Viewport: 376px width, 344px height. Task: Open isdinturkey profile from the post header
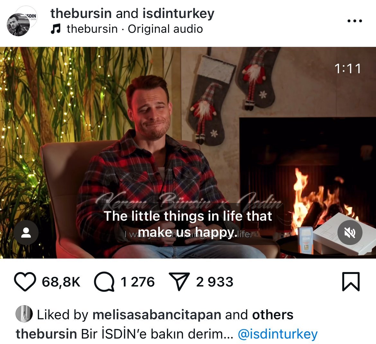click(178, 14)
